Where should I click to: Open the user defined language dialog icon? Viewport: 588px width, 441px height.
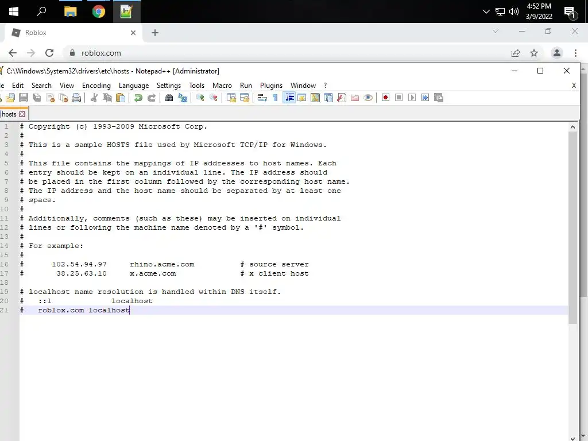click(x=302, y=98)
